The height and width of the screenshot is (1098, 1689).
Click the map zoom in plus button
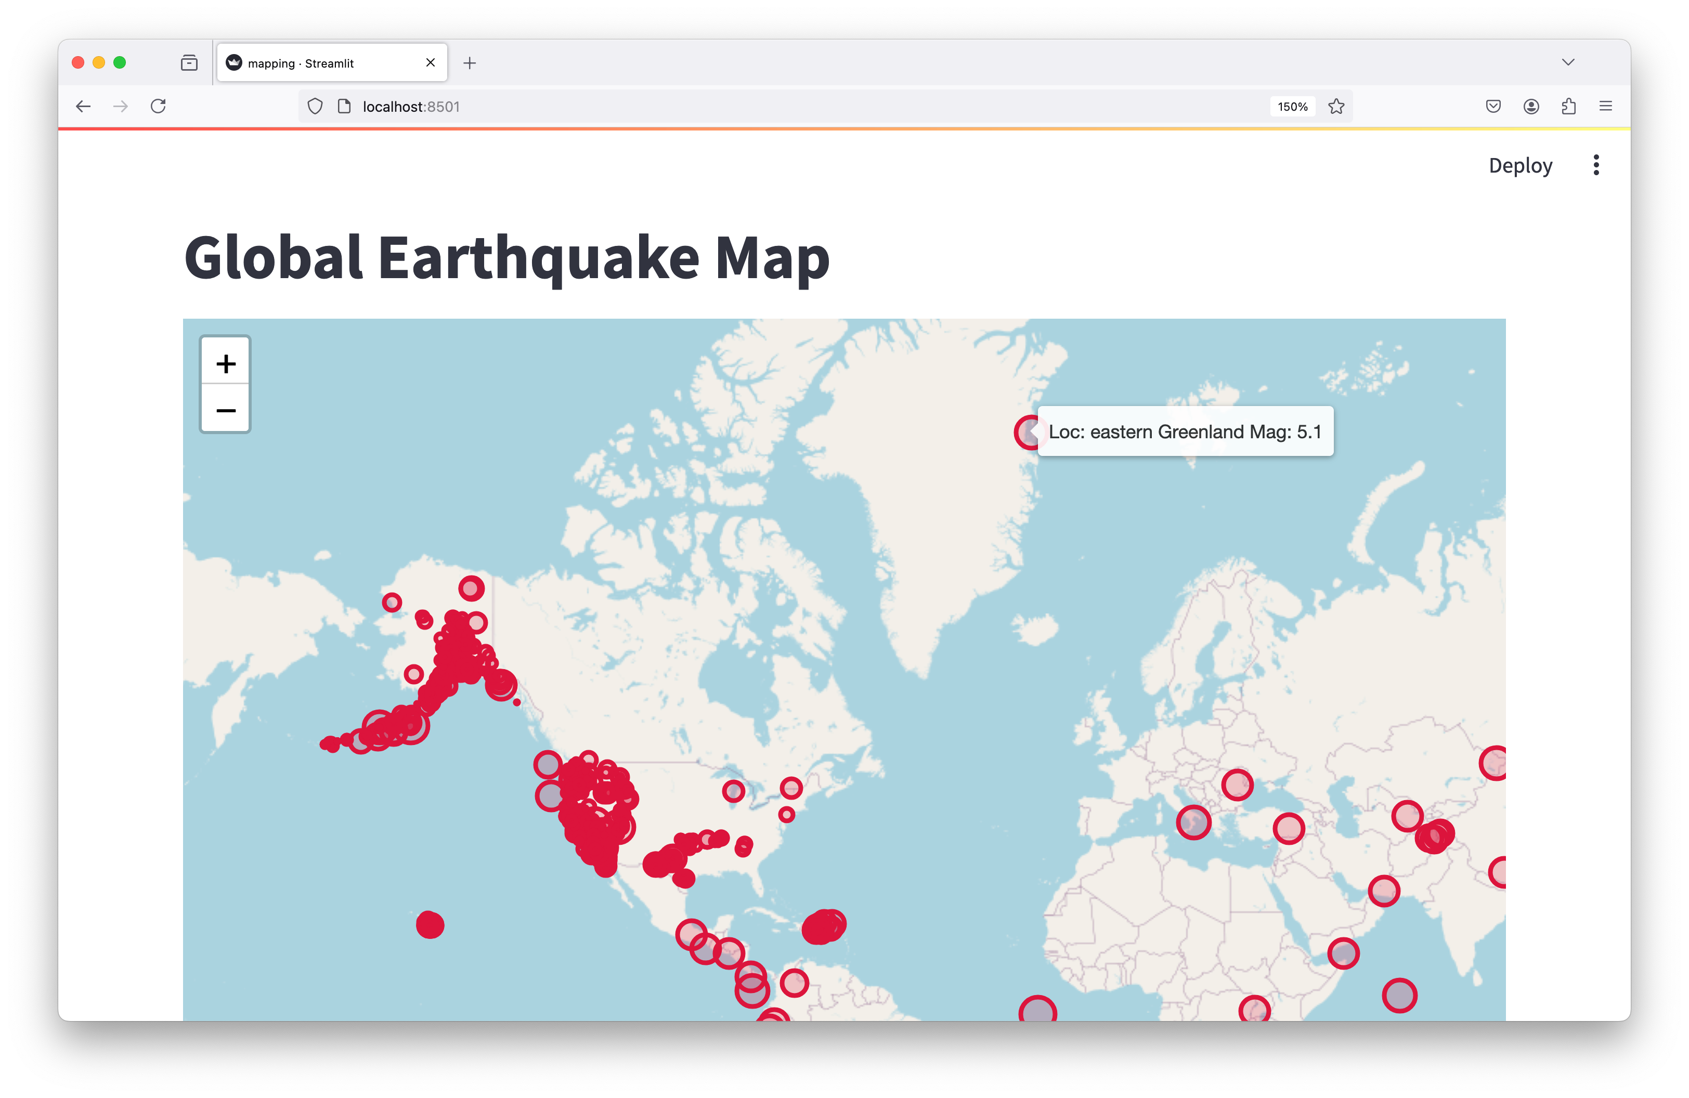coord(226,364)
